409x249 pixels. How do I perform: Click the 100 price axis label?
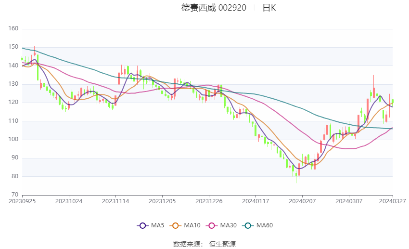13,139
